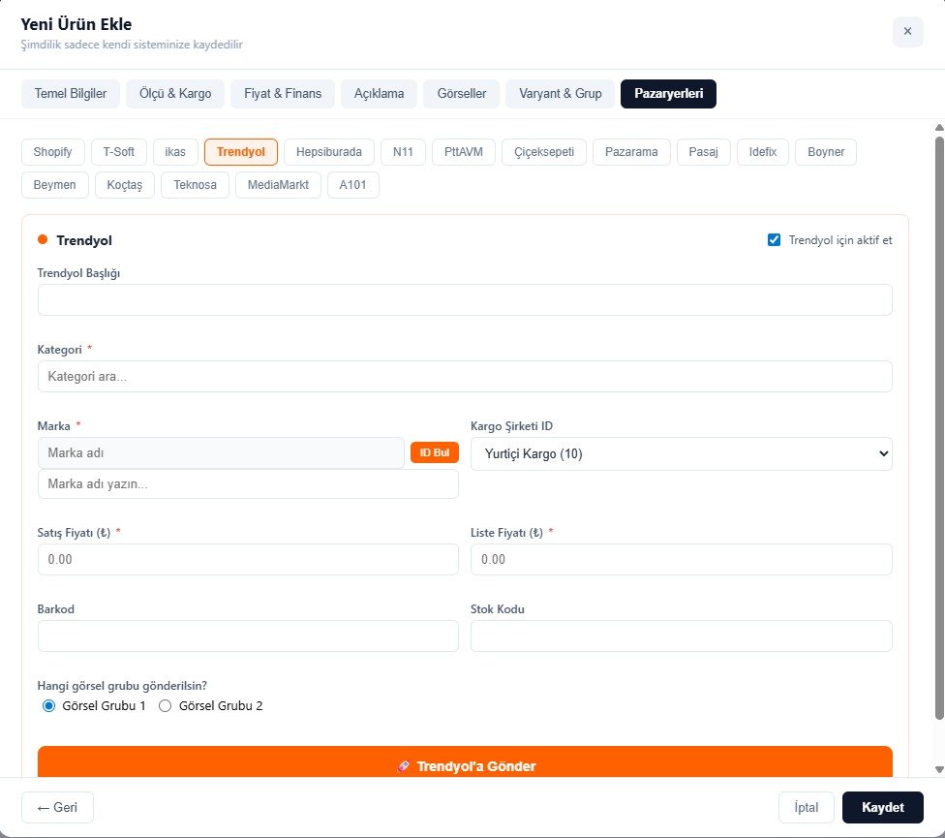This screenshot has height=838, width=945.
Task: Open the MediaMarkt marketplace settings
Action: coord(279,185)
